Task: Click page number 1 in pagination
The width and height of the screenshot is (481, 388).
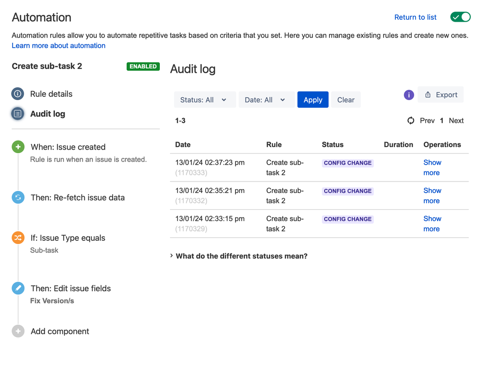Action: (442, 120)
